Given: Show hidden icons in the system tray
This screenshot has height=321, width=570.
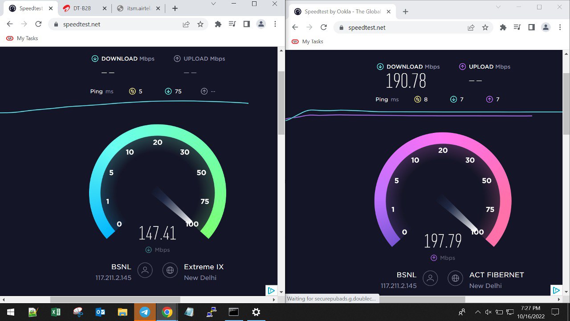Looking at the screenshot, I should pyautogui.click(x=478, y=312).
